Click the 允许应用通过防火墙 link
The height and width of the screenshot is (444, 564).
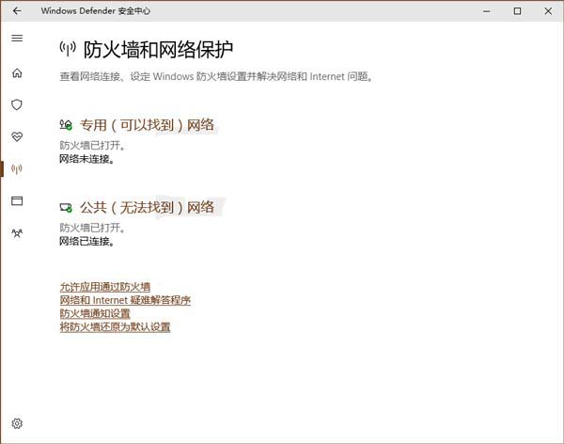tap(105, 287)
